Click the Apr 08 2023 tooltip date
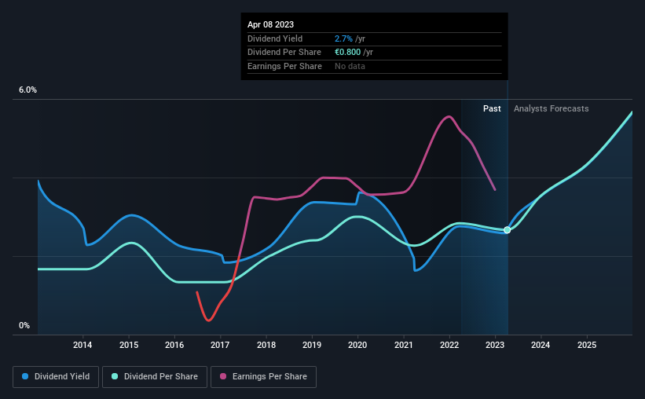Screen dimensions: 645x399 (x=271, y=24)
